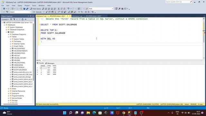Collapse the Tables folder node
206x116 pixels.
(9, 37)
